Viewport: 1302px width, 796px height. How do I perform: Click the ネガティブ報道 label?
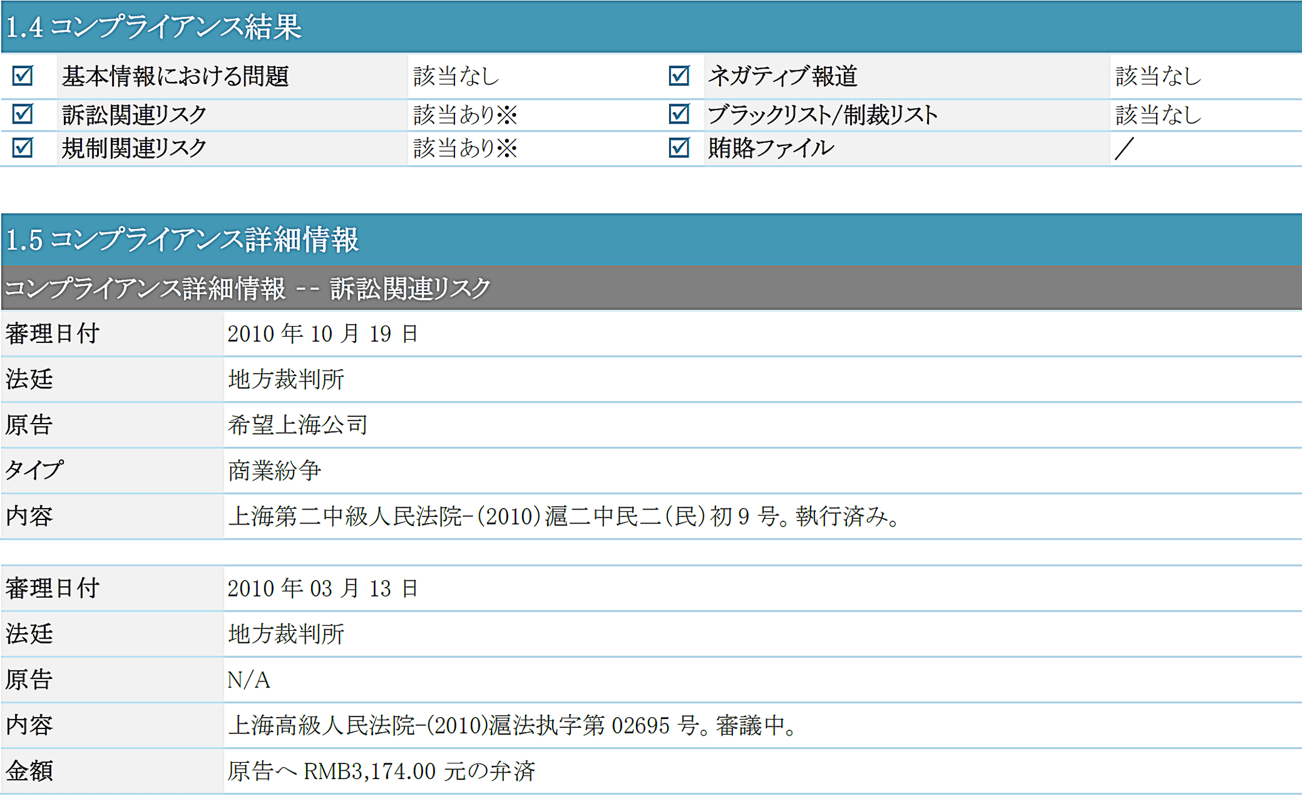tap(782, 77)
